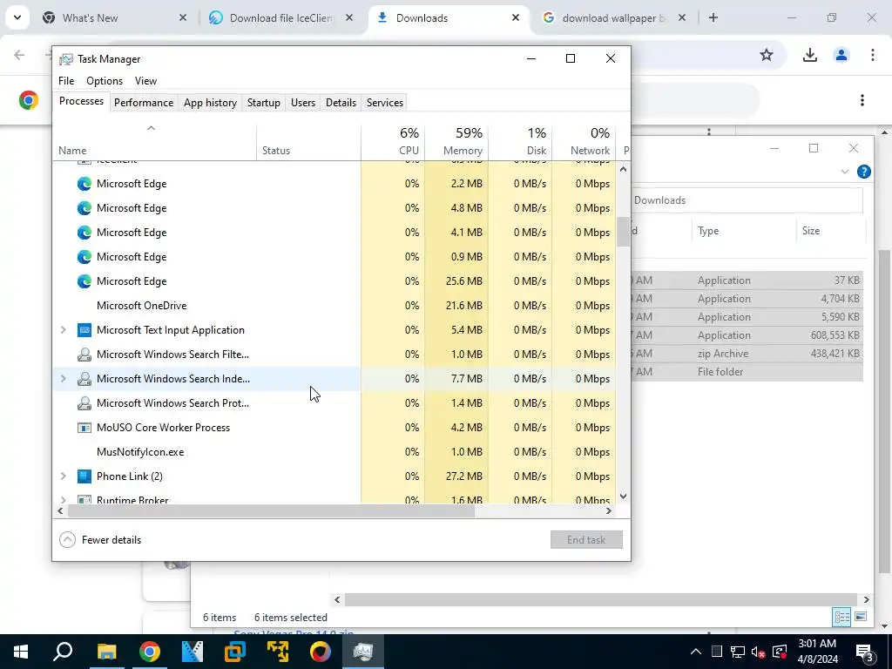
Task: Sort processes by Network column header
Action: click(x=584, y=141)
